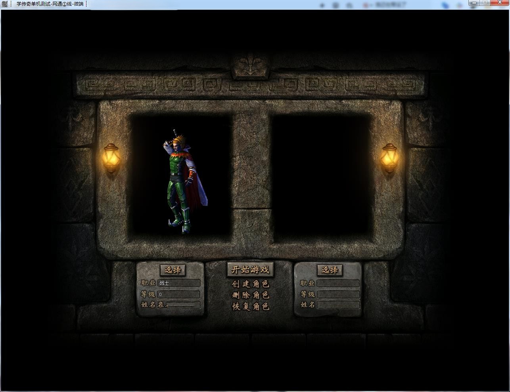Click 创建角色 to create a character

pyautogui.click(x=251, y=284)
